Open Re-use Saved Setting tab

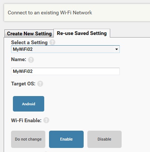[x=82, y=33]
